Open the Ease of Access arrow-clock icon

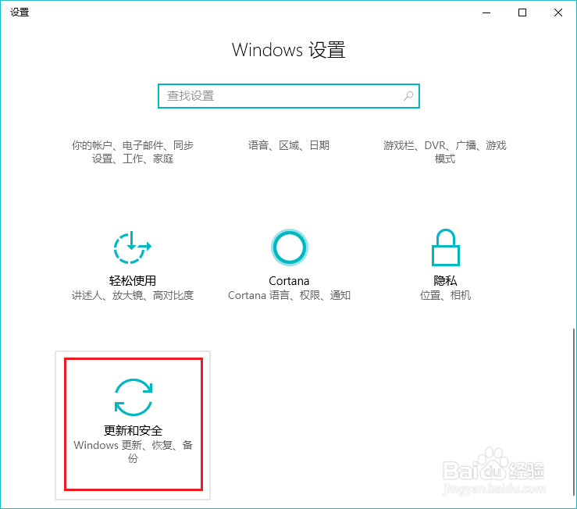tap(133, 247)
